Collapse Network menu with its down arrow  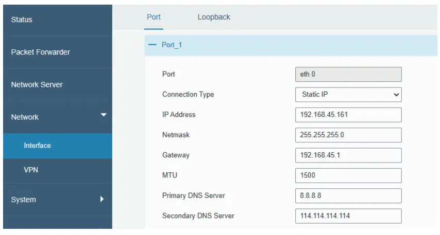coord(104,115)
